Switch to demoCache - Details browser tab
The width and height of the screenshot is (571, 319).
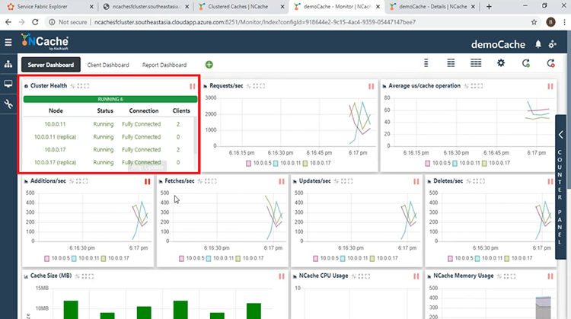tap(432, 7)
